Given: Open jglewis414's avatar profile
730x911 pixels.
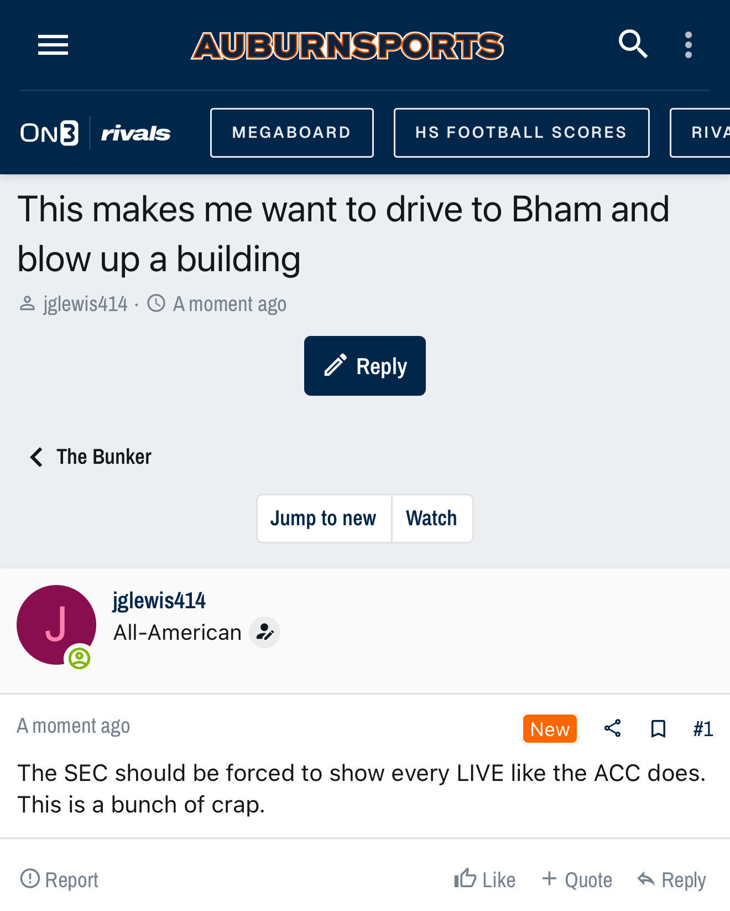Looking at the screenshot, I should pos(56,625).
